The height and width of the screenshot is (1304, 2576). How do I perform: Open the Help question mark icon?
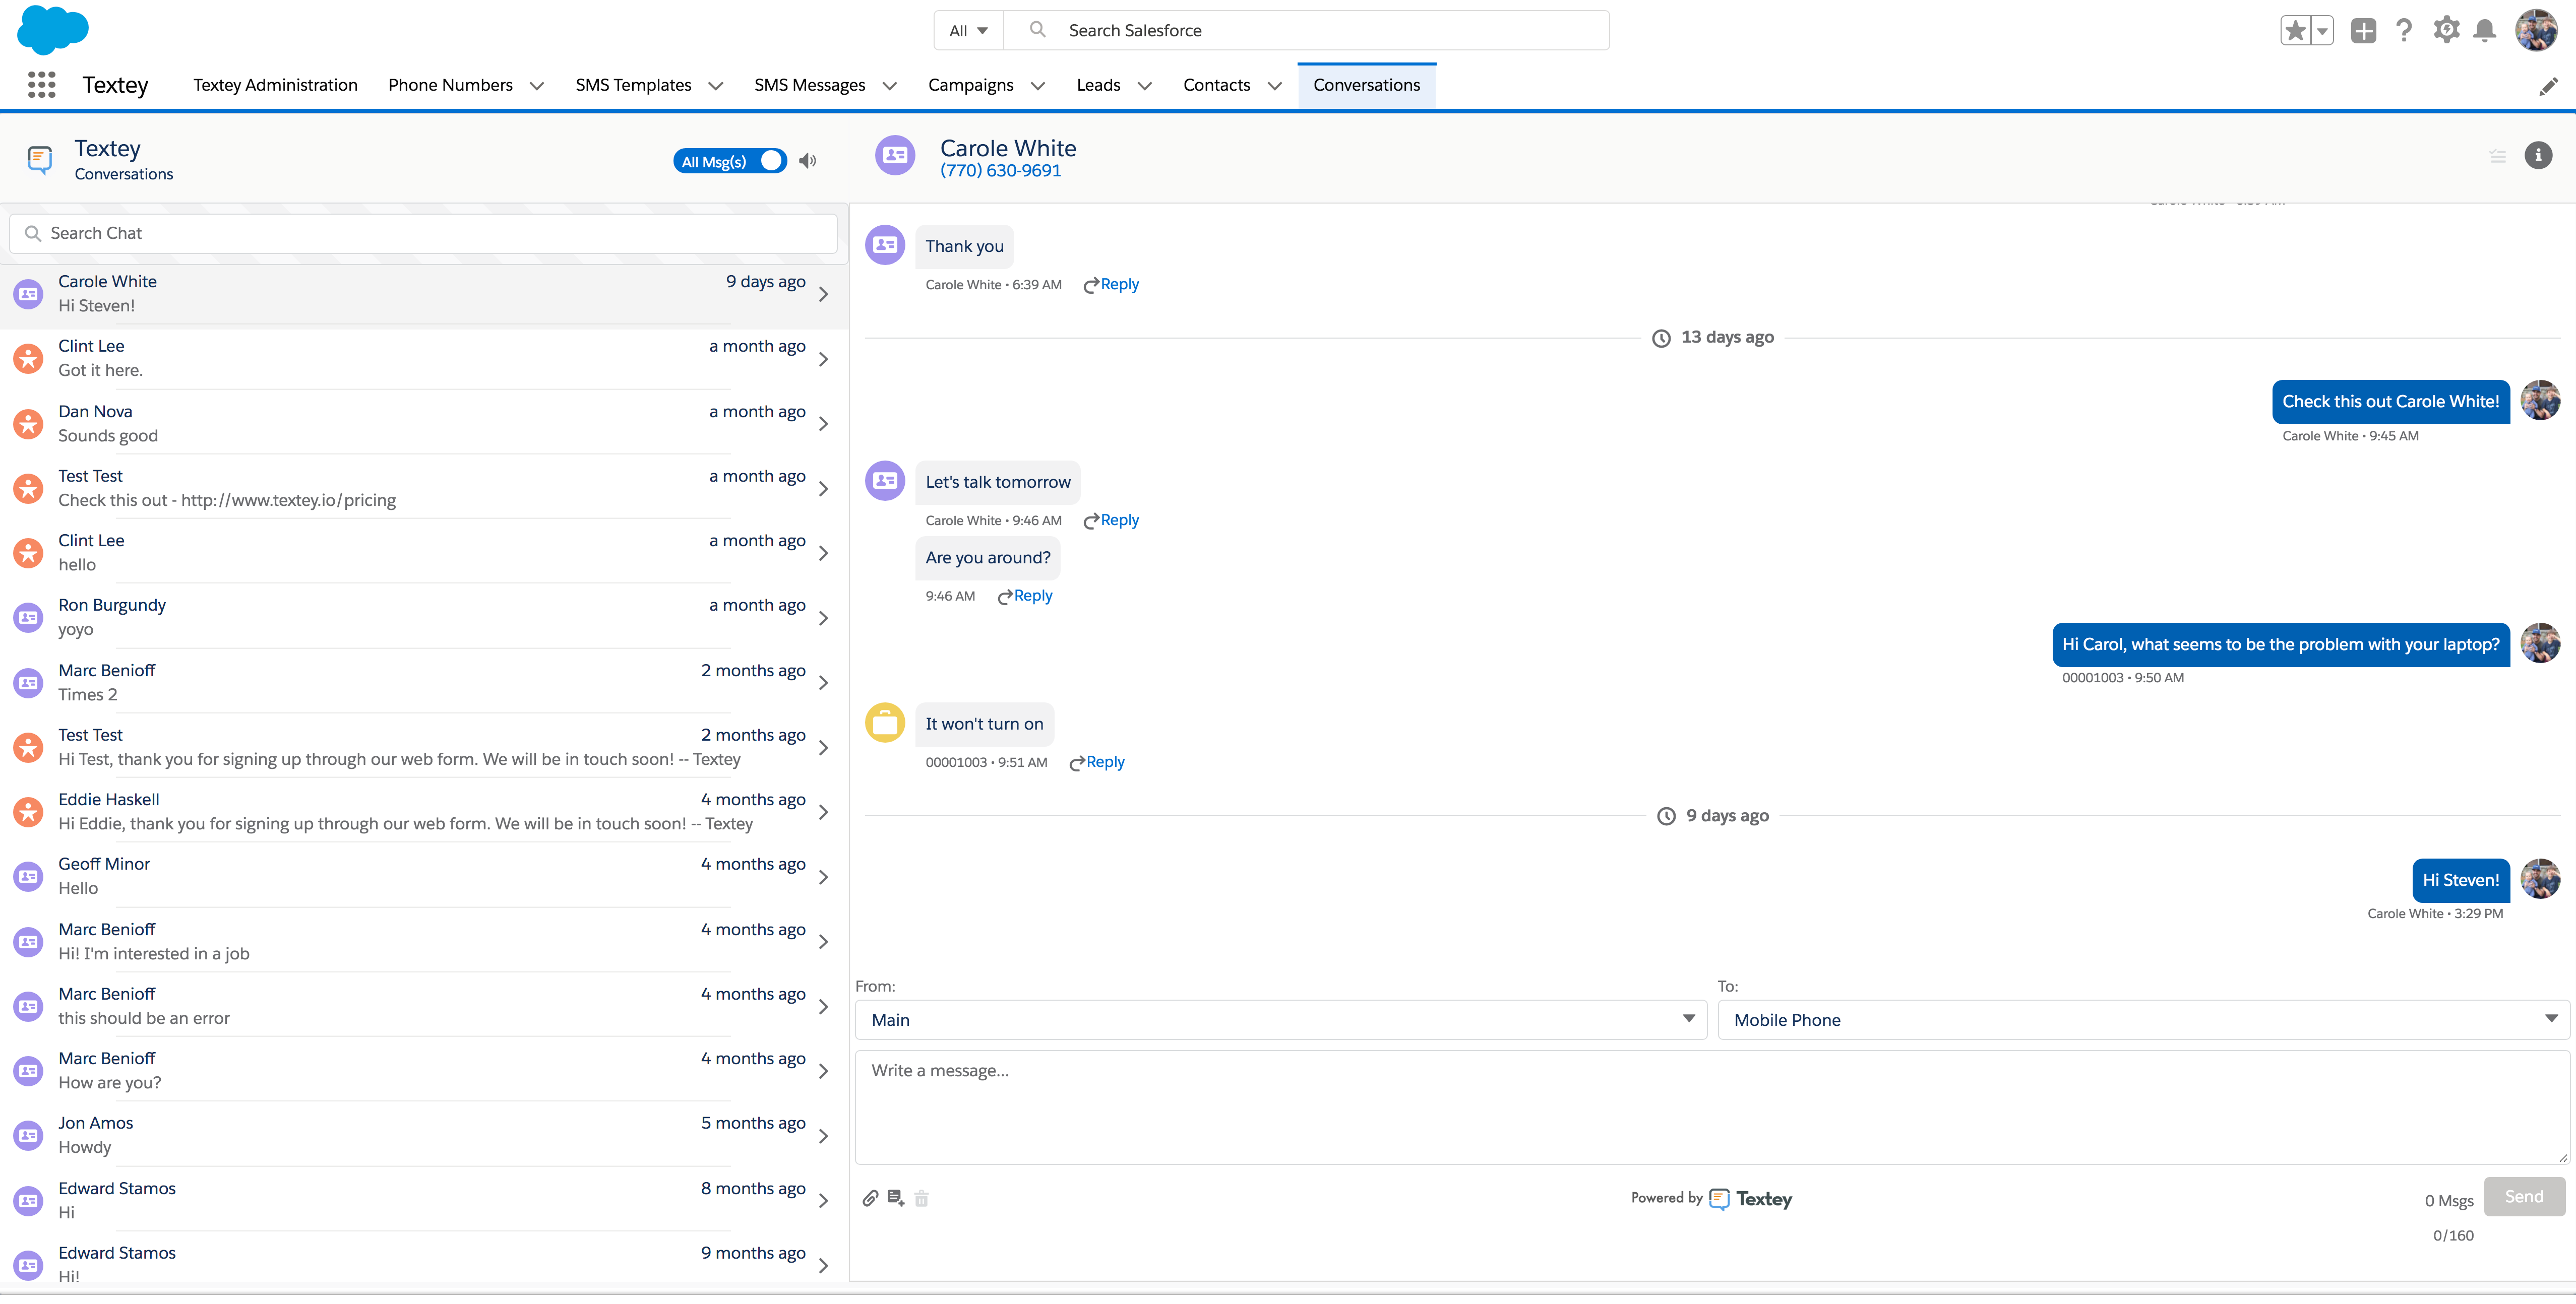pyautogui.click(x=2404, y=31)
